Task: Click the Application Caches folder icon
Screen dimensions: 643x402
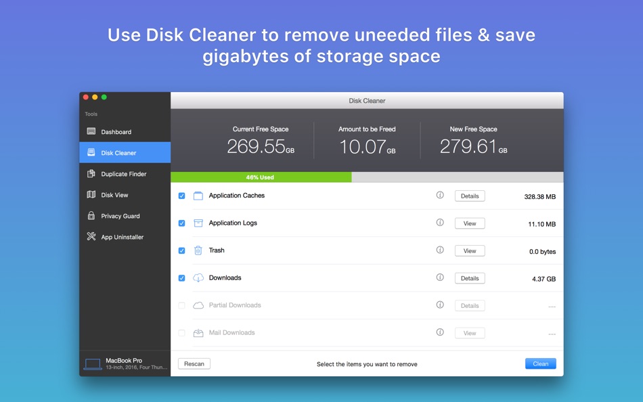Action: [x=198, y=196]
